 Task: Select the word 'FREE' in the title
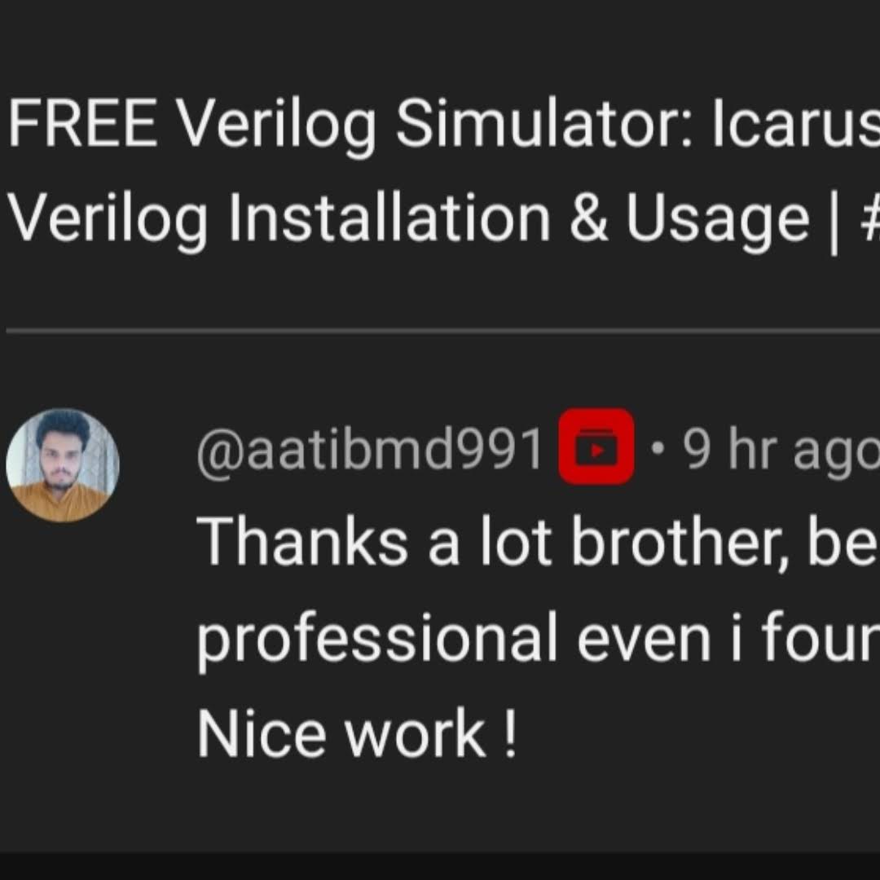click(x=82, y=122)
